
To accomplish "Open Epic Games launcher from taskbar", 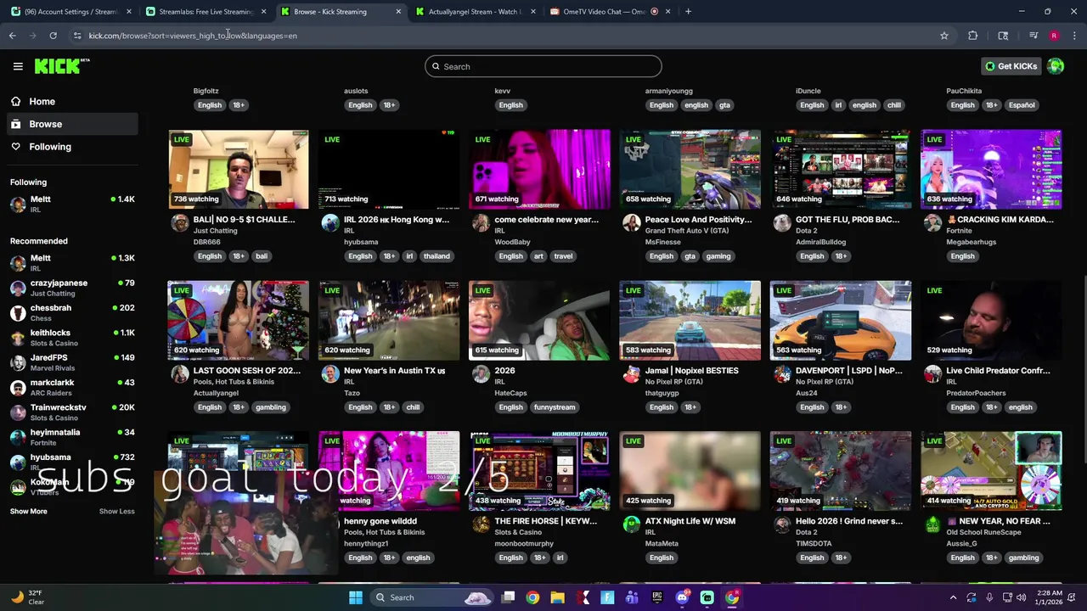I will 657,597.
